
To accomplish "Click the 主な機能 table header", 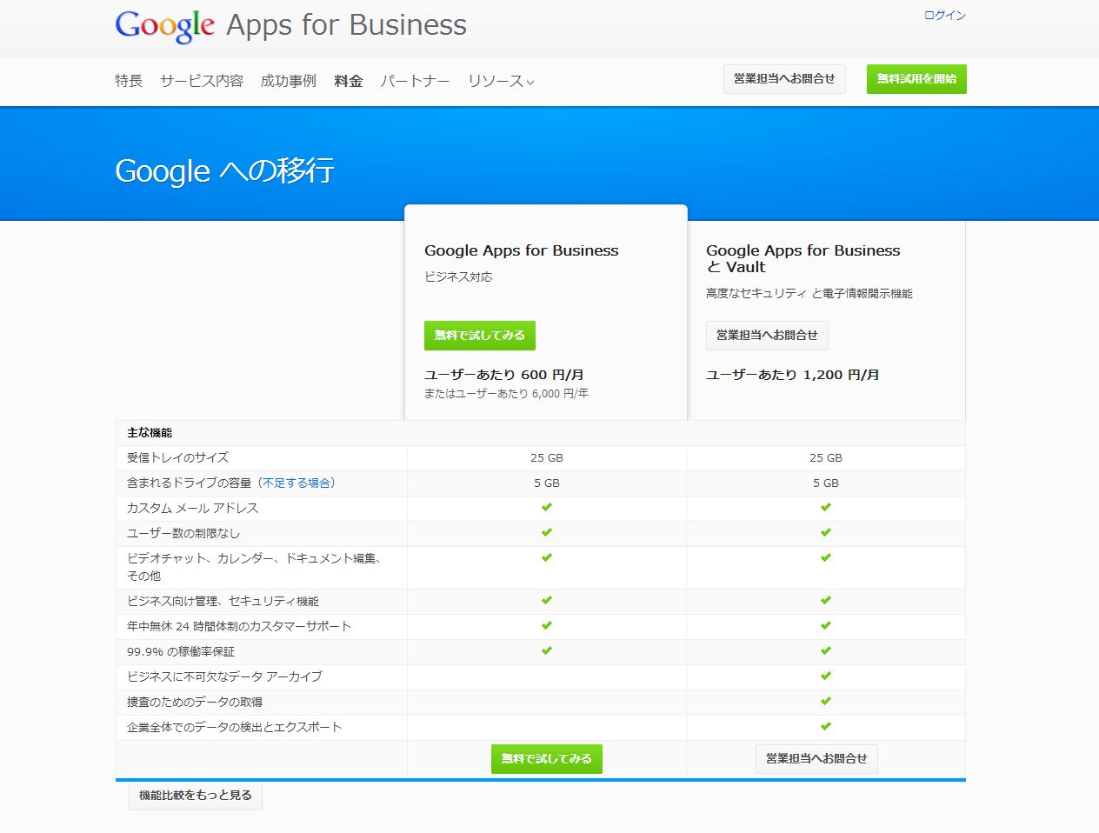I will (x=150, y=432).
